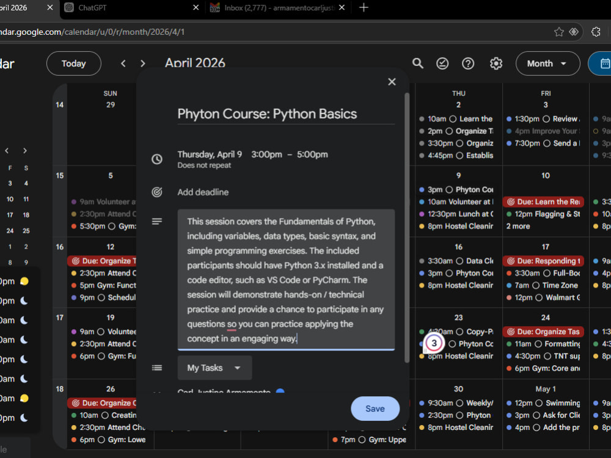Open calendar search
This screenshot has height=458, width=611.
coord(417,64)
